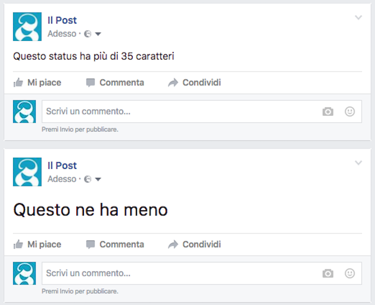
Task: Open emoji picker in second comment box
Action: coord(350,273)
